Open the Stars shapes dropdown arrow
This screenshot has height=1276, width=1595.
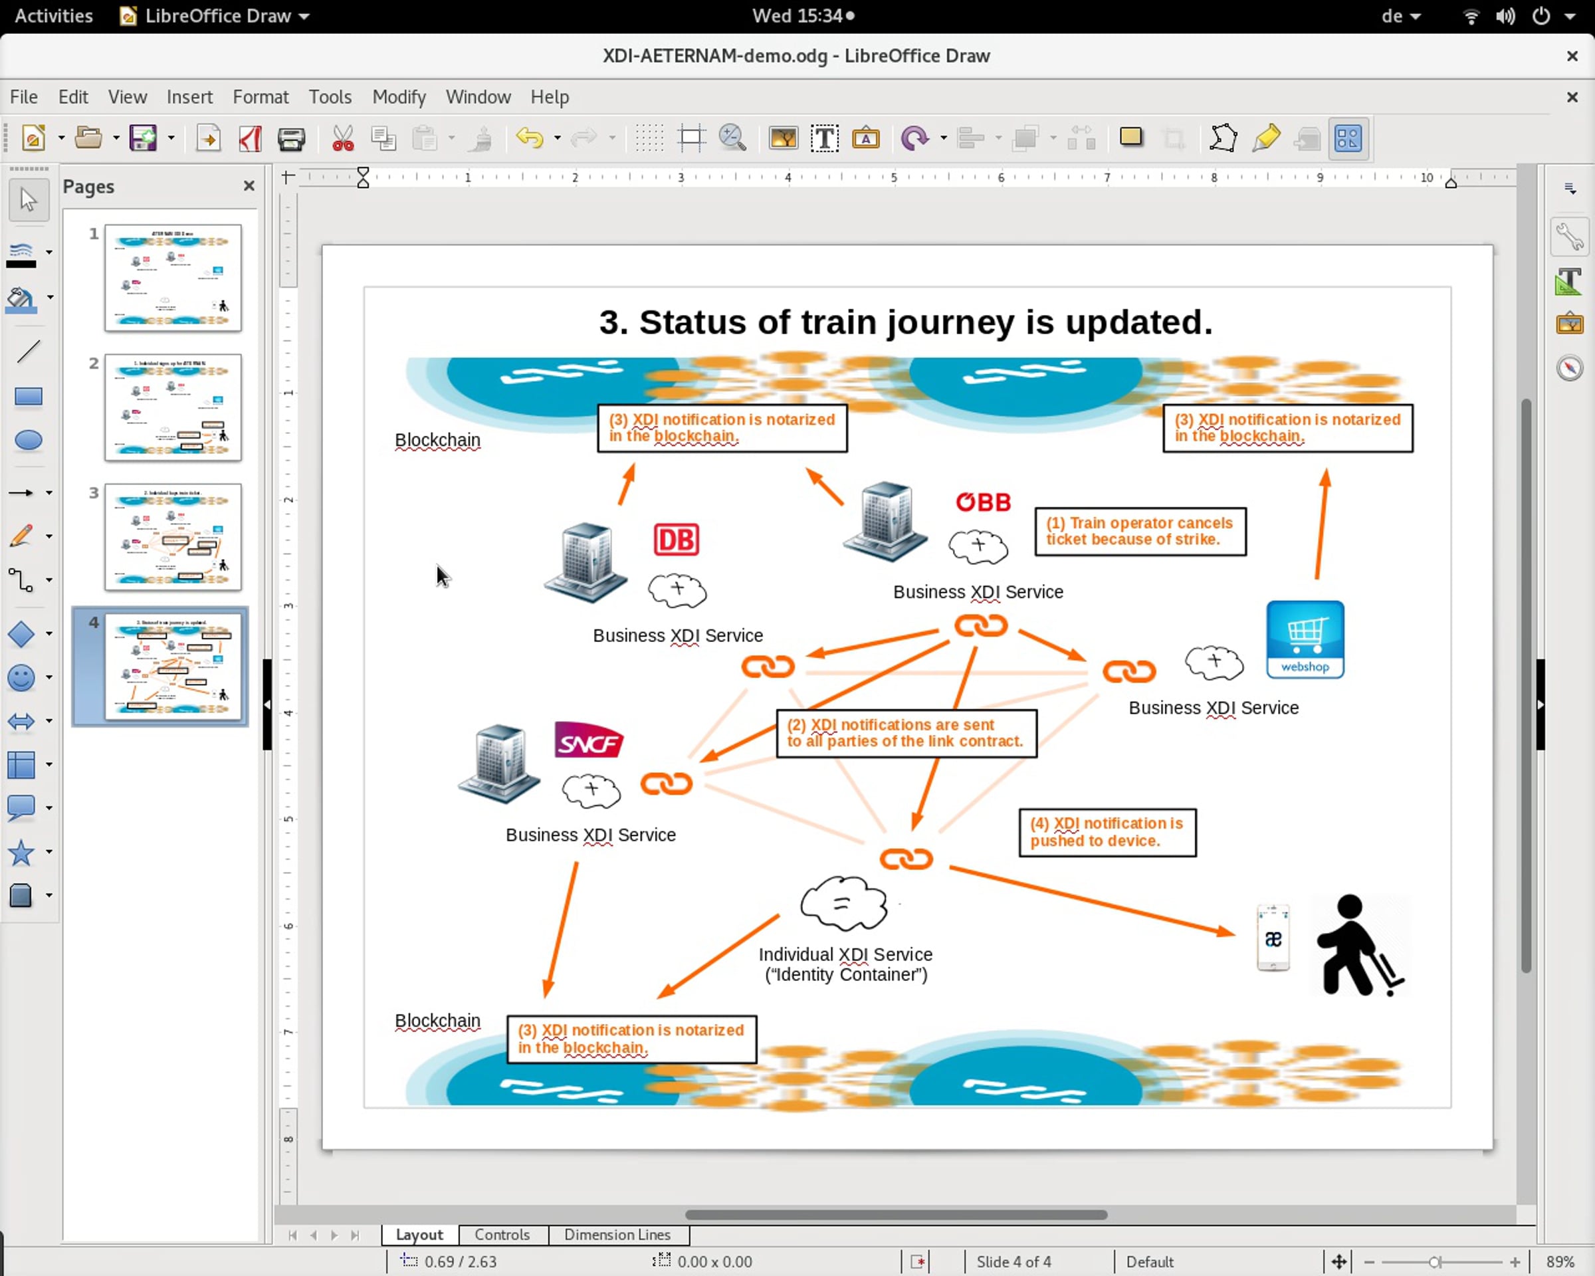(49, 852)
